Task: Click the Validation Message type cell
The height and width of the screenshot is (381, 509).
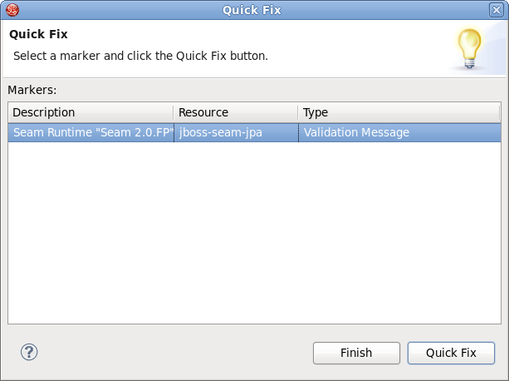Action: pyautogui.click(x=355, y=132)
